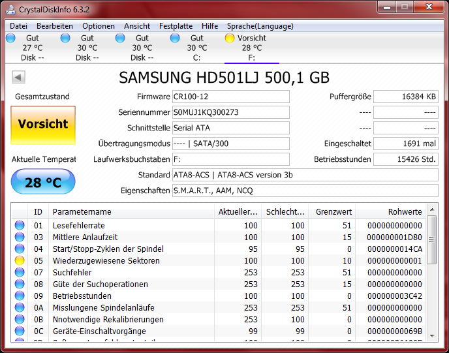
Task: Open the Festplatte menu
Action: point(176,26)
